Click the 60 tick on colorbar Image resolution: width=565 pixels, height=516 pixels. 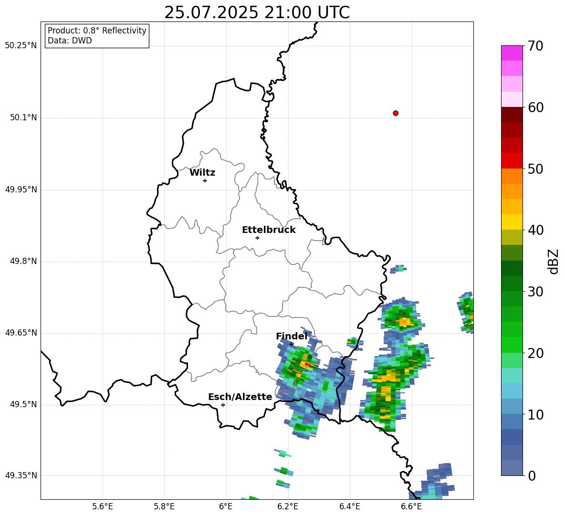point(535,107)
